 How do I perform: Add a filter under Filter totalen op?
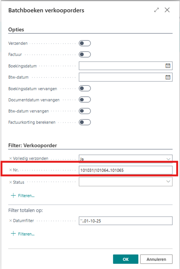(23, 234)
